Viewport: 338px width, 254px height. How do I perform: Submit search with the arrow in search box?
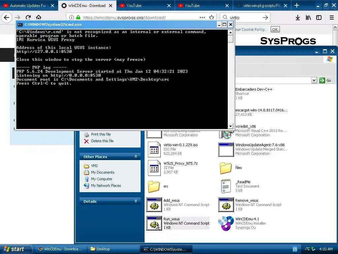point(265,18)
